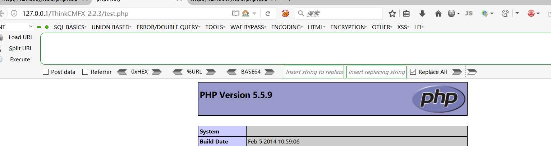Image resolution: width=551 pixels, height=146 pixels.
Task: Open dropdown next to gray globe icon
Action: [x=459, y=14]
